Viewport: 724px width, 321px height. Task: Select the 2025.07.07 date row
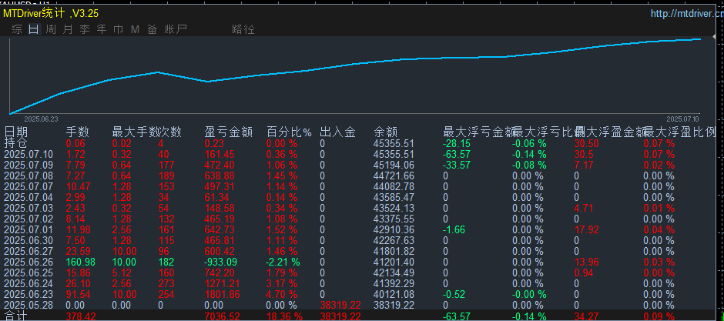28,186
